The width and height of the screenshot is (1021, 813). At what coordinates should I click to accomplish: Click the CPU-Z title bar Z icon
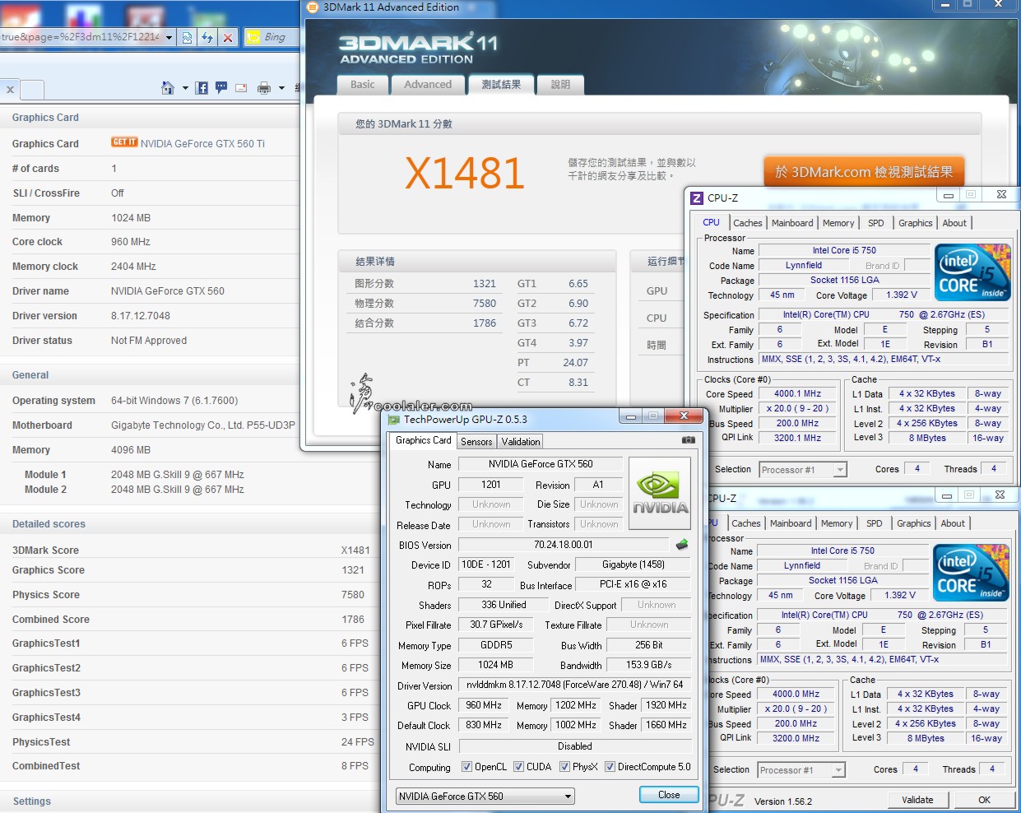[697, 197]
